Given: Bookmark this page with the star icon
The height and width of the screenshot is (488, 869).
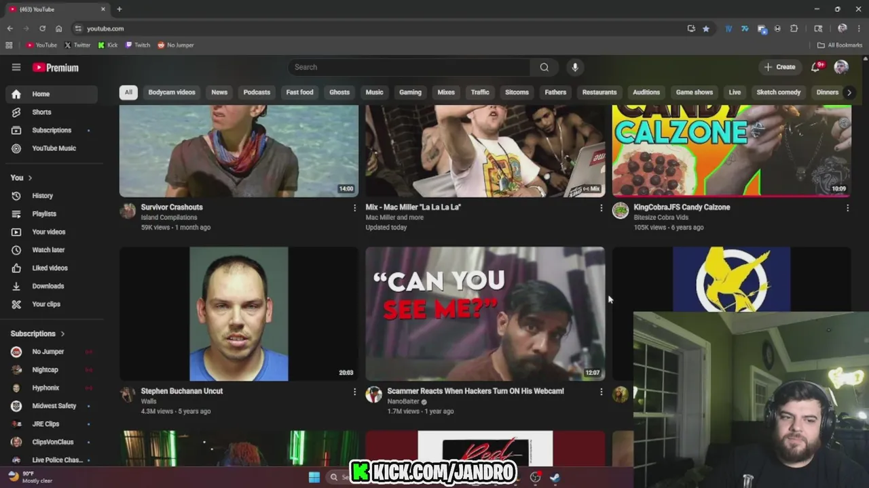Looking at the screenshot, I should [x=706, y=28].
